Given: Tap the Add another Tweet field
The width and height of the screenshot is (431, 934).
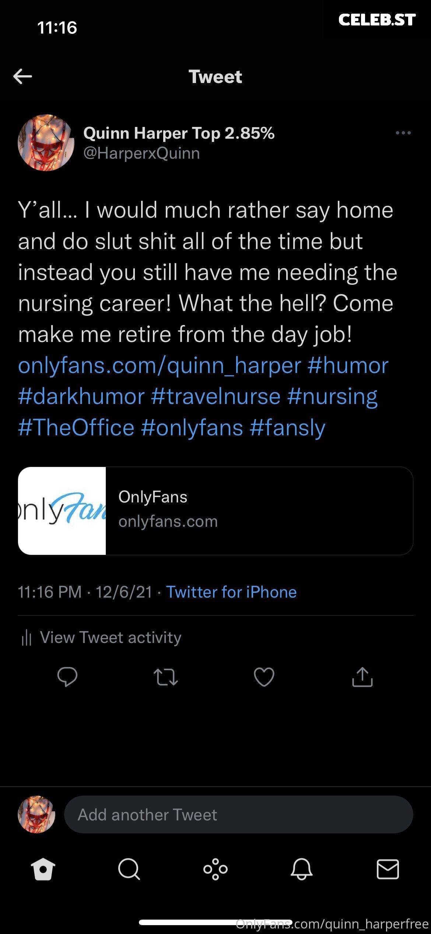Looking at the screenshot, I should (x=238, y=814).
